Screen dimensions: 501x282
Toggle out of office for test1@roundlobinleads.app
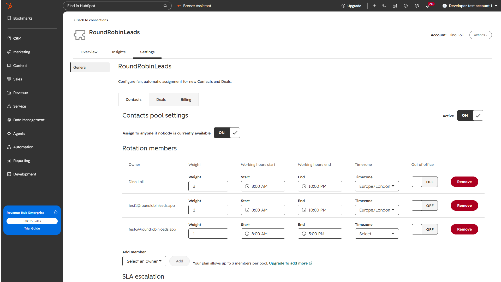tap(425, 205)
